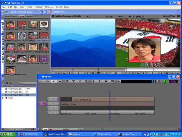
Task: Click the effect icon on the V3 clip
Action: tap(113, 99)
